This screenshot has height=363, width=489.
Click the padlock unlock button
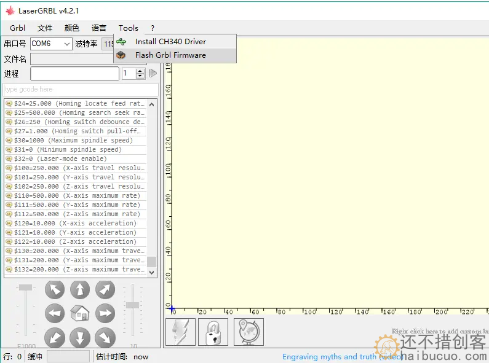pos(213,332)
